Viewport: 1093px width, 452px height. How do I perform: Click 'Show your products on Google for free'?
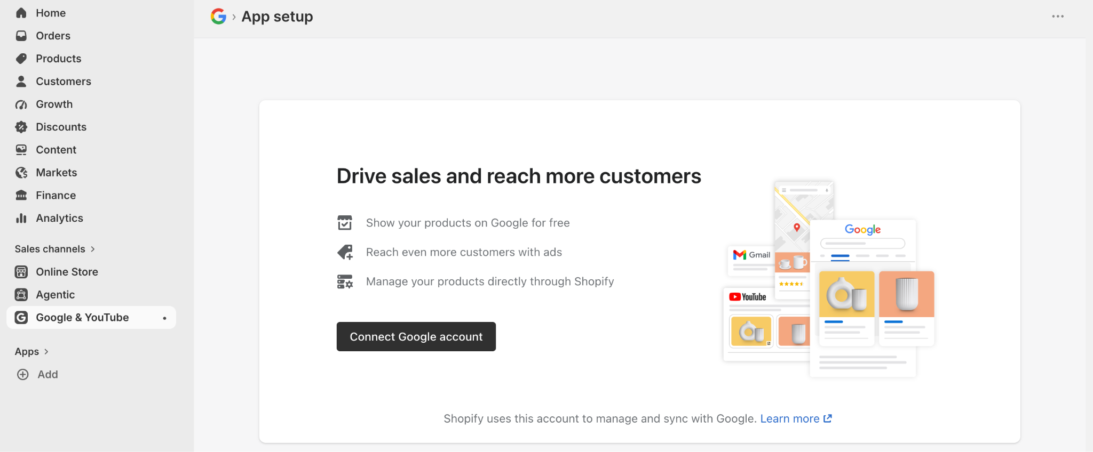point(468,223)
